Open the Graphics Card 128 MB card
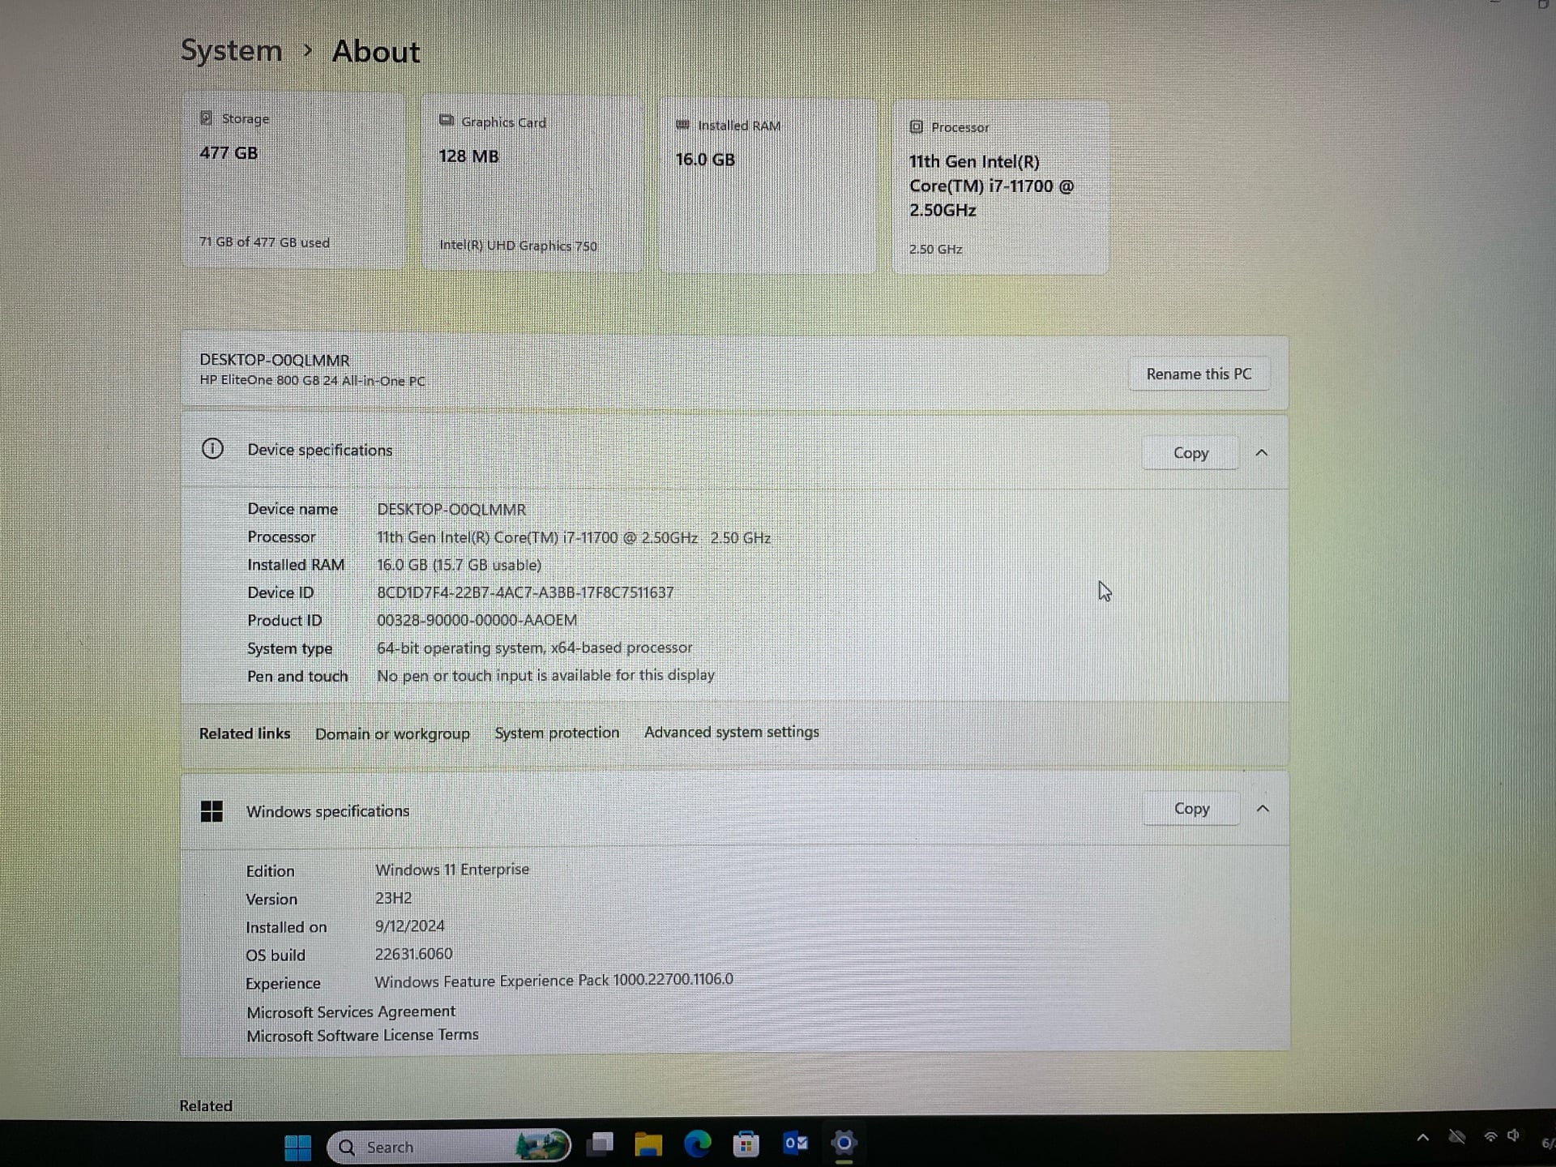 [x=532, y=183]
